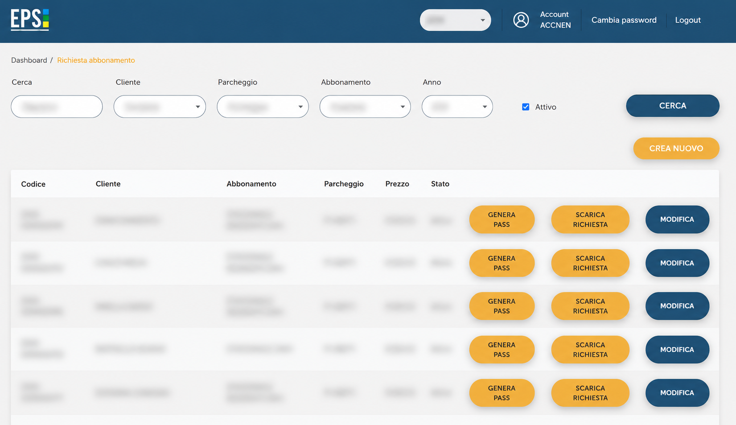Image resolution: width=736 pixels, height=425 pixels.
Task: Edit the fourth row using MODIFICA
Action: [x=677, y=350]
